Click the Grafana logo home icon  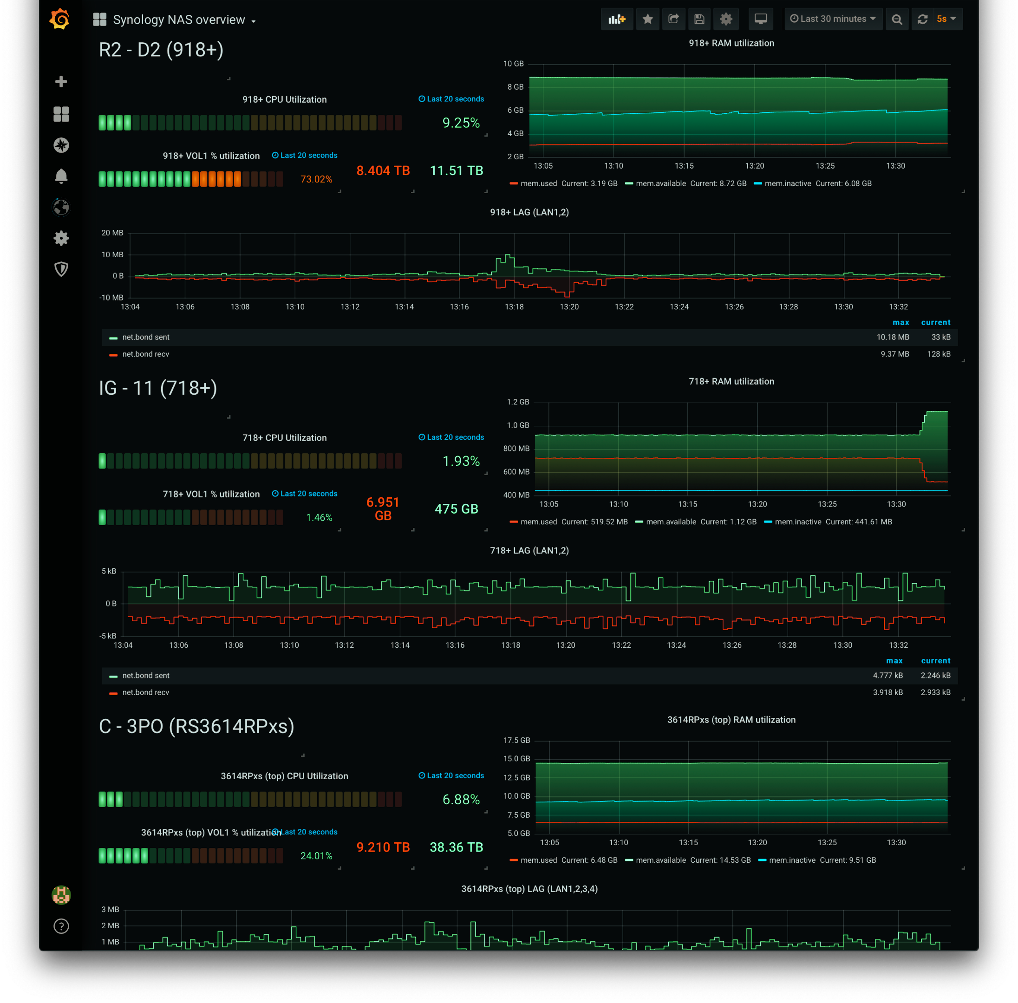[x=60, y=19]
